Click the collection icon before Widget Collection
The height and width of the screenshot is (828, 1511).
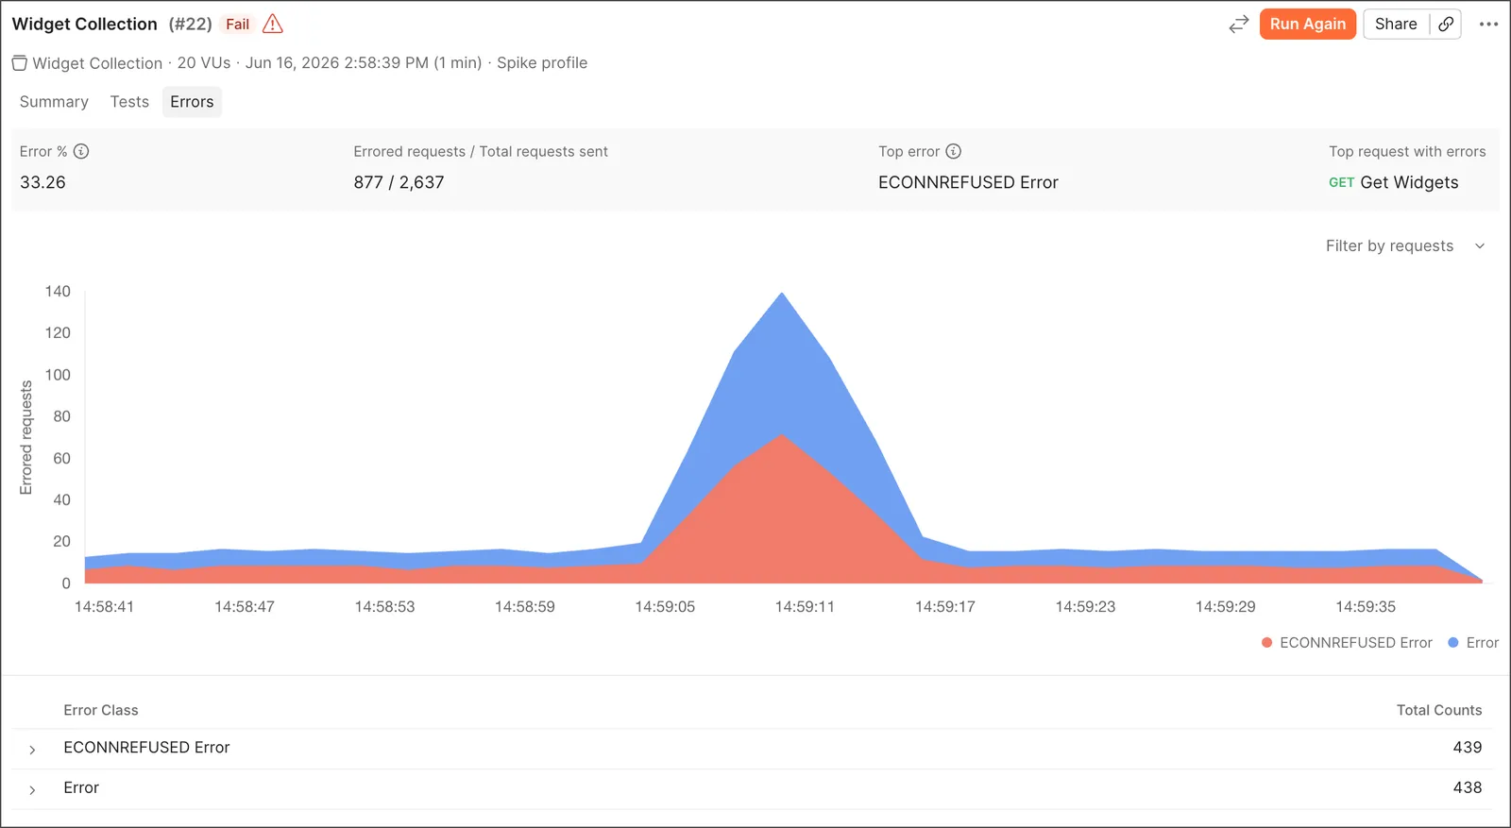(19, 63)
